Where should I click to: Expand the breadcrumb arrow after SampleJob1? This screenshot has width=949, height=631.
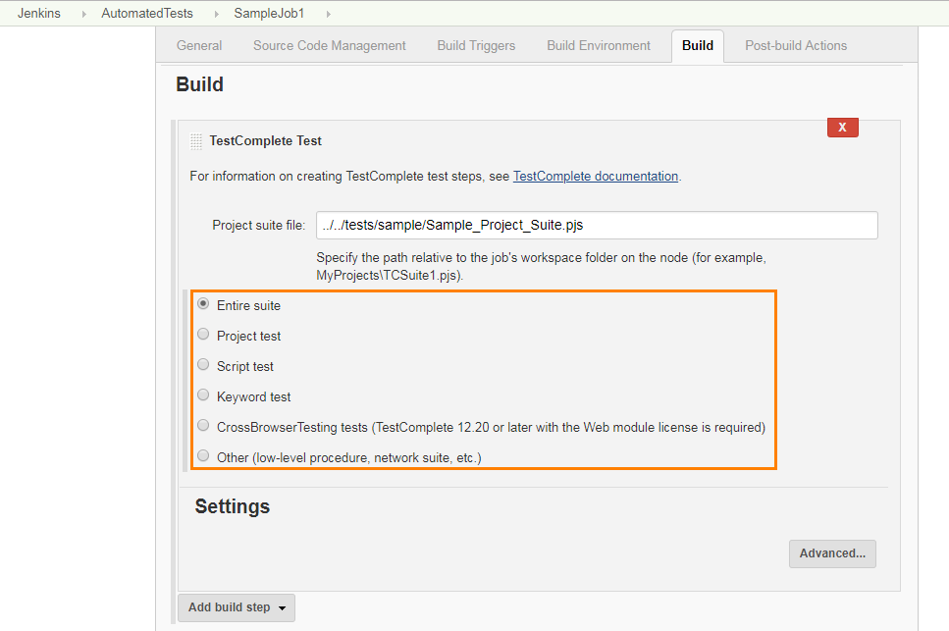pyautogui.click(x=328, y=14)
